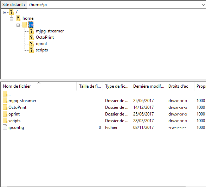
Task: Click the 25/06/2017 date of oprint
Action: coord(143,114)
